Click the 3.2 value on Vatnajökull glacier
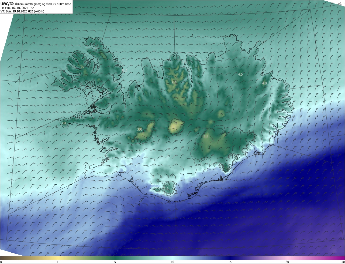This screenshot has width=345, height=264. (x=206, y=136)
